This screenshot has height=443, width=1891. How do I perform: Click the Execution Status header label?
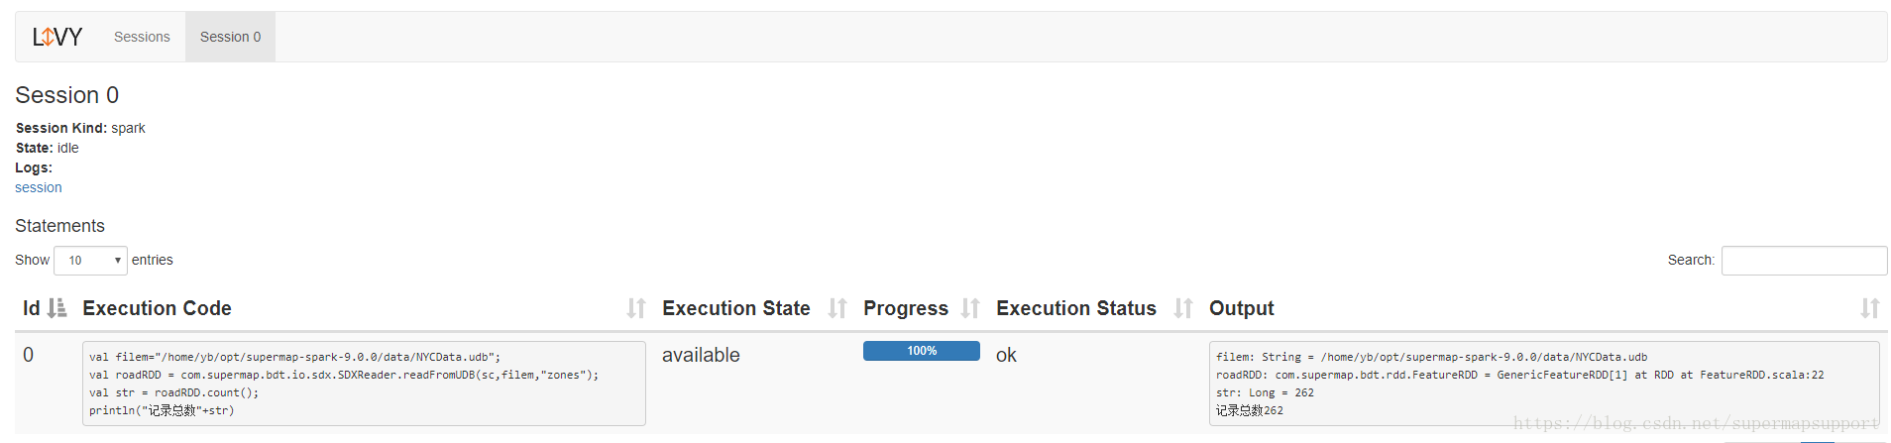[x=1076, y=308]
